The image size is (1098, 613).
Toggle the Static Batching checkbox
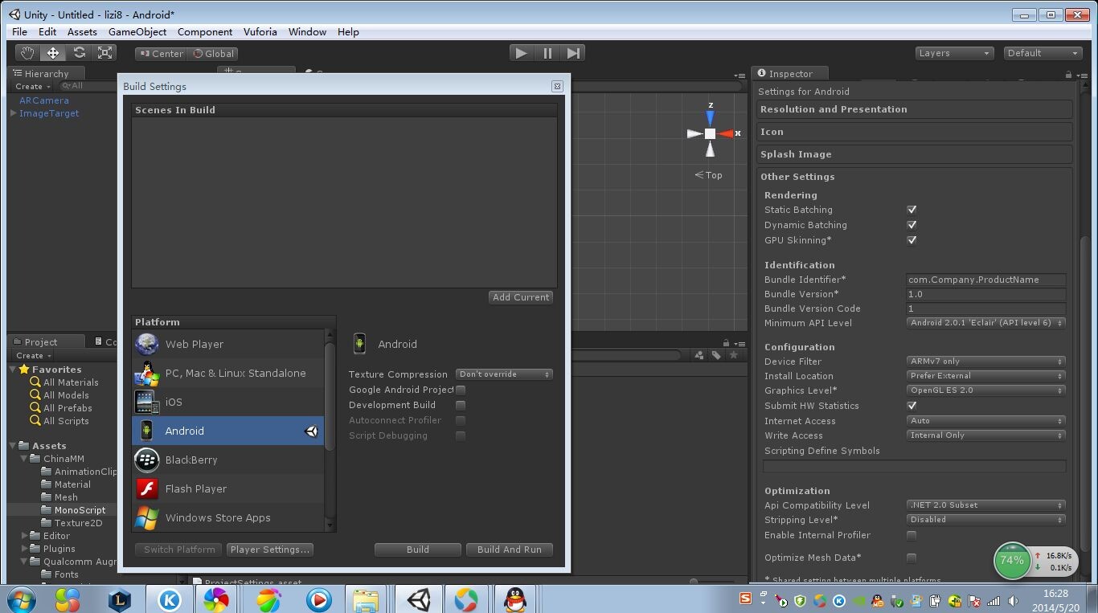click(912, 210)
